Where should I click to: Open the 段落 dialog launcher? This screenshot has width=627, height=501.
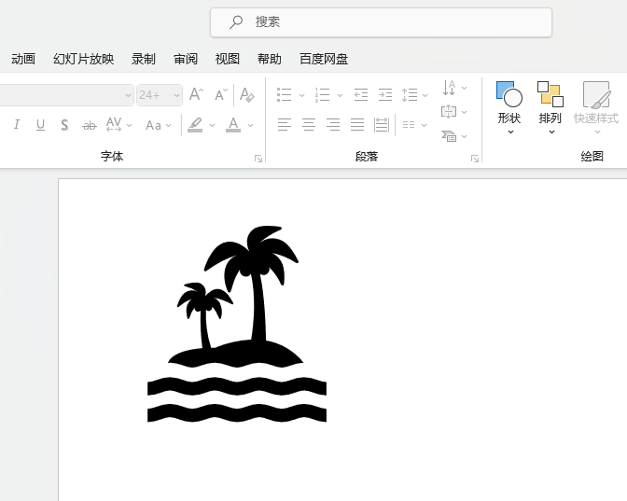pyautogui.click(x=475, y=159)
